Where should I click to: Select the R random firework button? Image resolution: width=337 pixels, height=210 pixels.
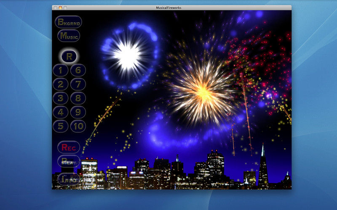tap(69, 56)
